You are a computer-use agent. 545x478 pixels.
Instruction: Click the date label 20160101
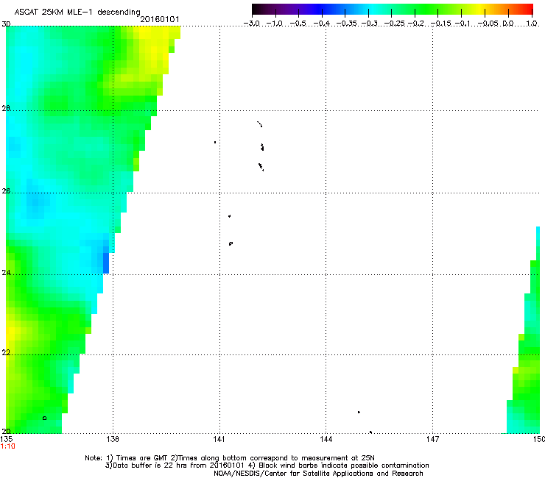(160, 19)
